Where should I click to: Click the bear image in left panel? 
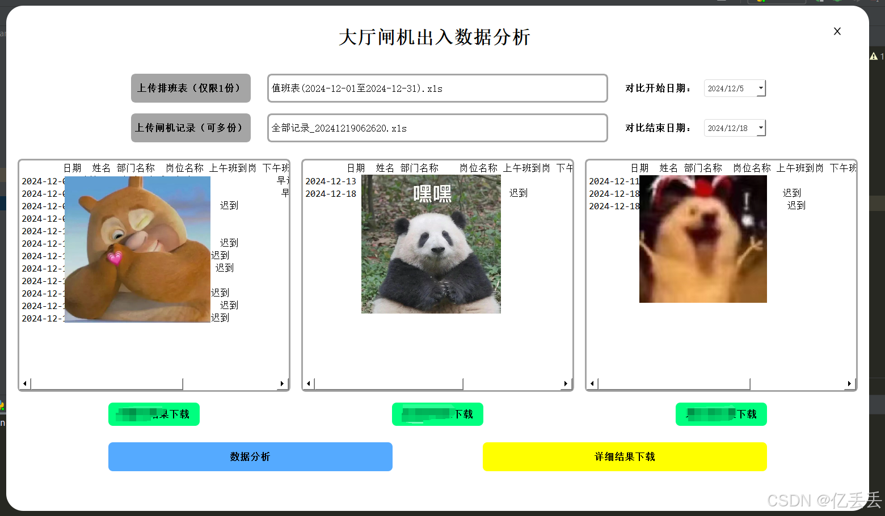pyautogui.click(x=137, y=249)
